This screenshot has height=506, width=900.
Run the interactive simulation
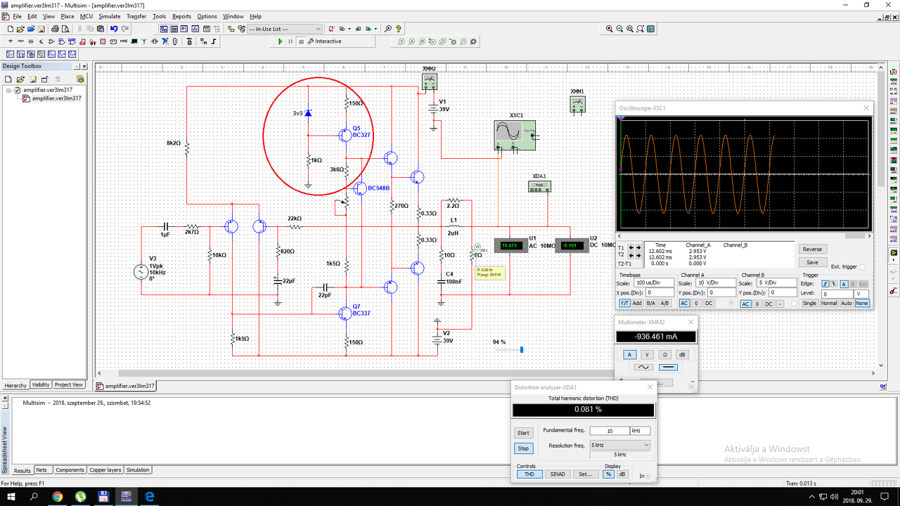[x=281, y=41]
